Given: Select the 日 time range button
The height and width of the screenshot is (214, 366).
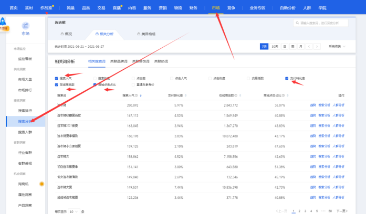Looking at the screenshot, I should (285, 46).
